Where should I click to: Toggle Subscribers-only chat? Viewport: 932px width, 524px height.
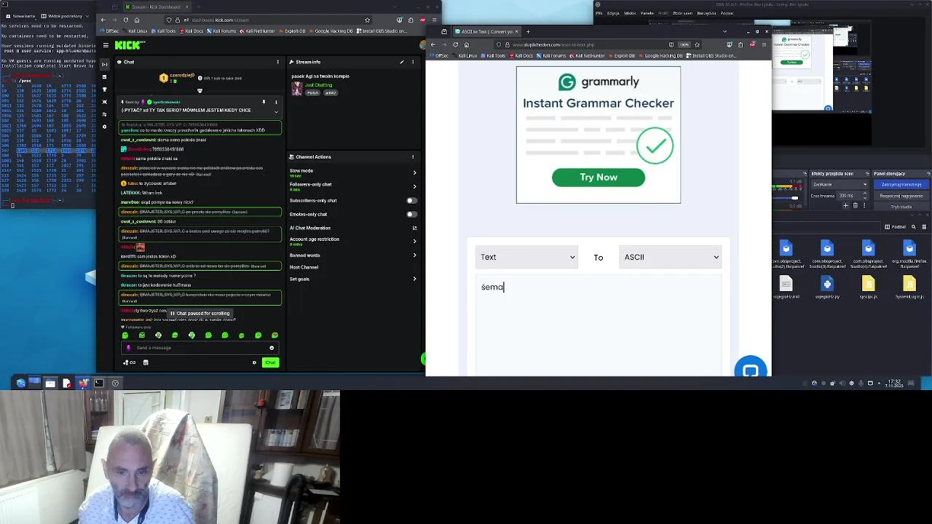click(x=411, y=200)
